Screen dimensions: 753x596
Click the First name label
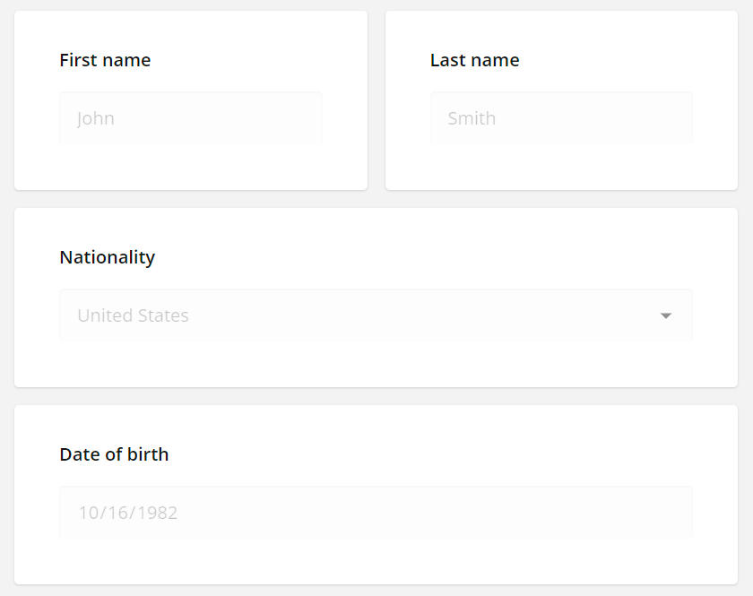click(105, 60)
